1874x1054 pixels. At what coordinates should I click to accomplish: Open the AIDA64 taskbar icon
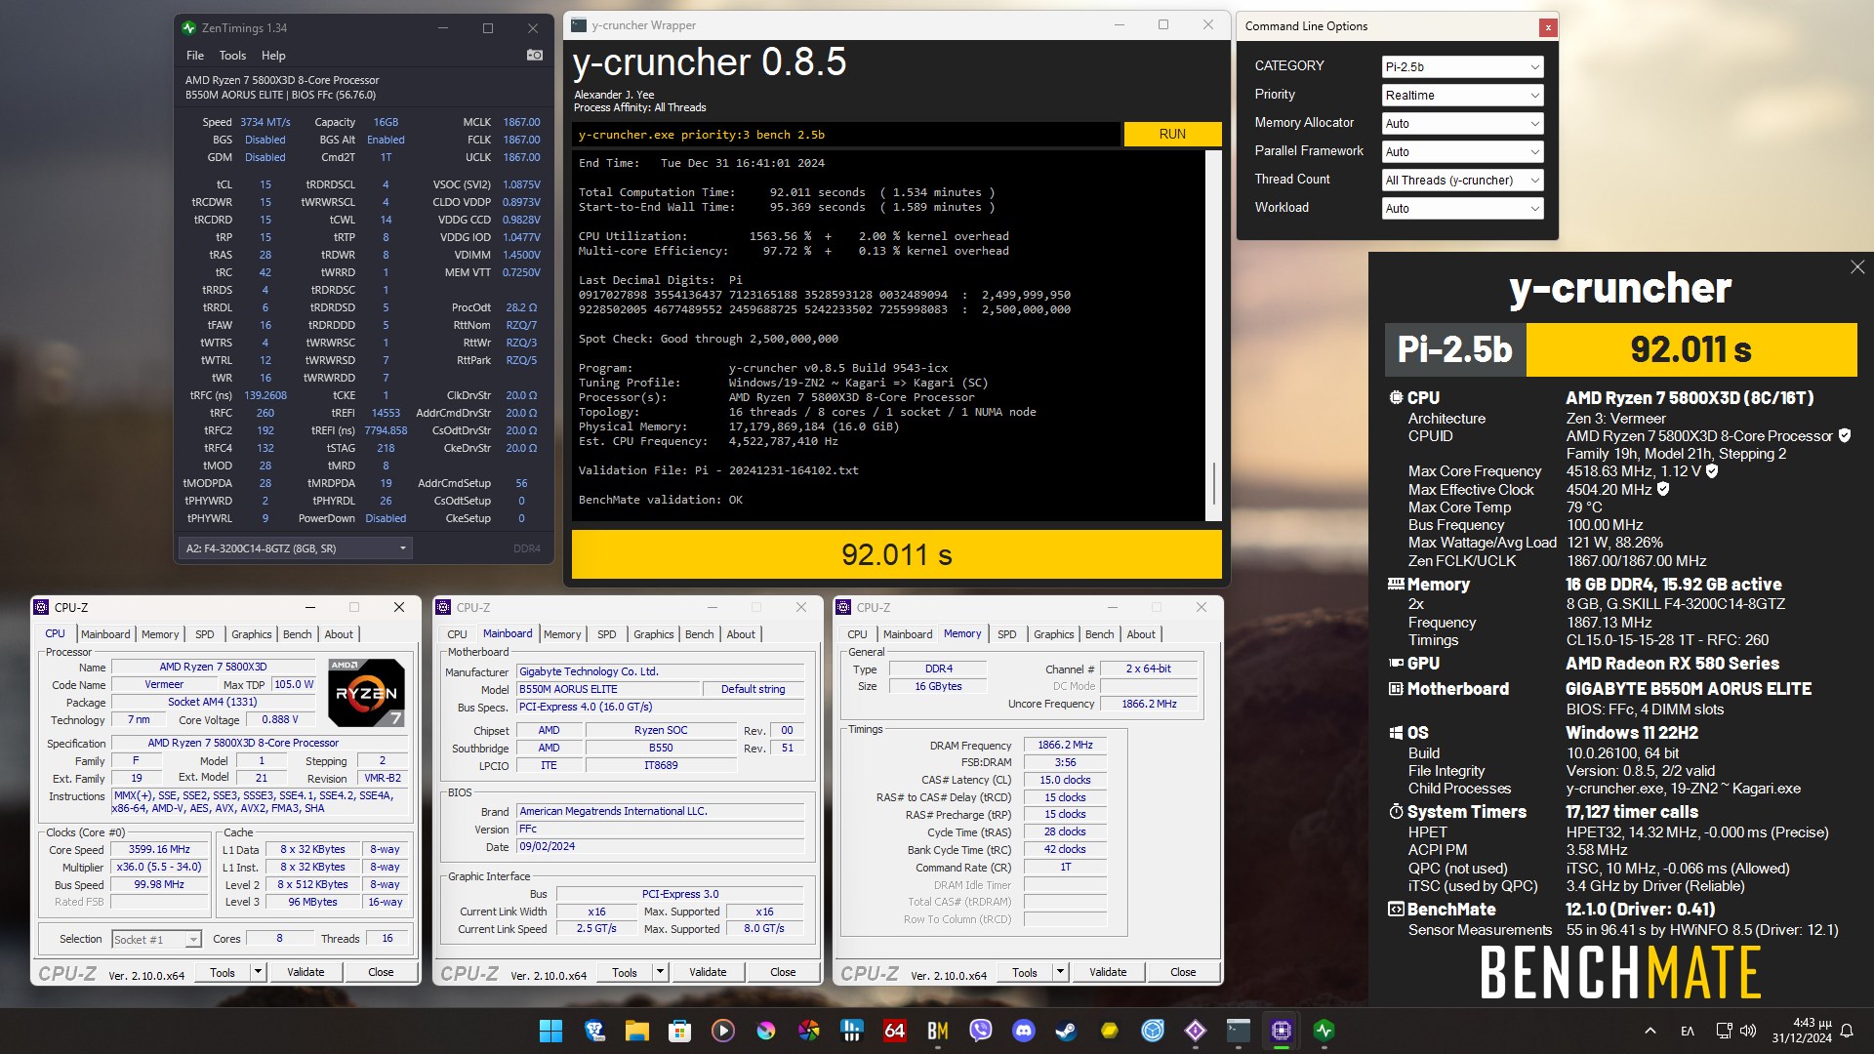pos(894,1031)
